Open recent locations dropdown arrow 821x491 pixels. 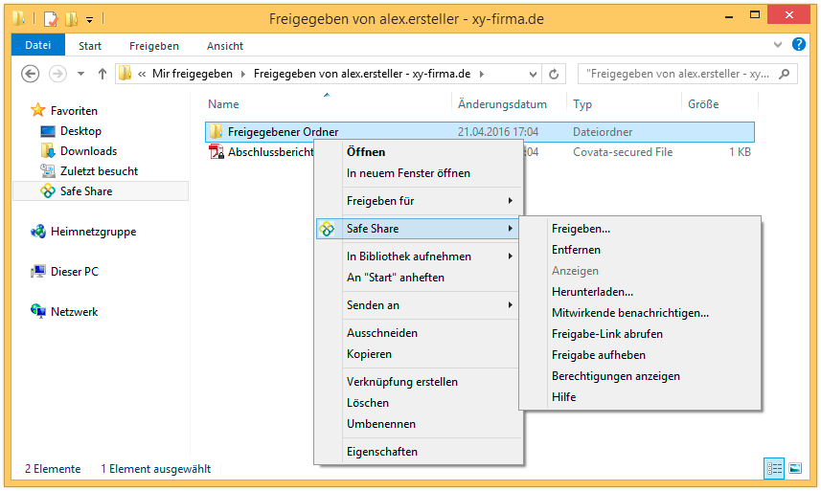(80, 74)
